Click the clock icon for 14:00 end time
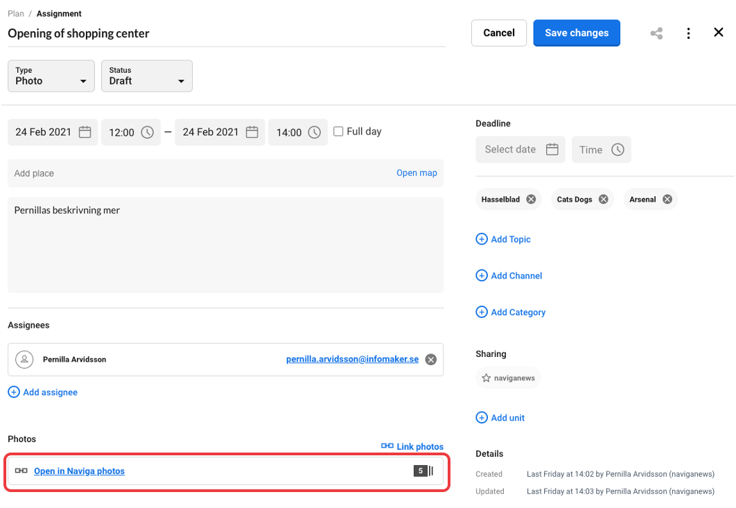736x508 pixels. pos(315,132)
